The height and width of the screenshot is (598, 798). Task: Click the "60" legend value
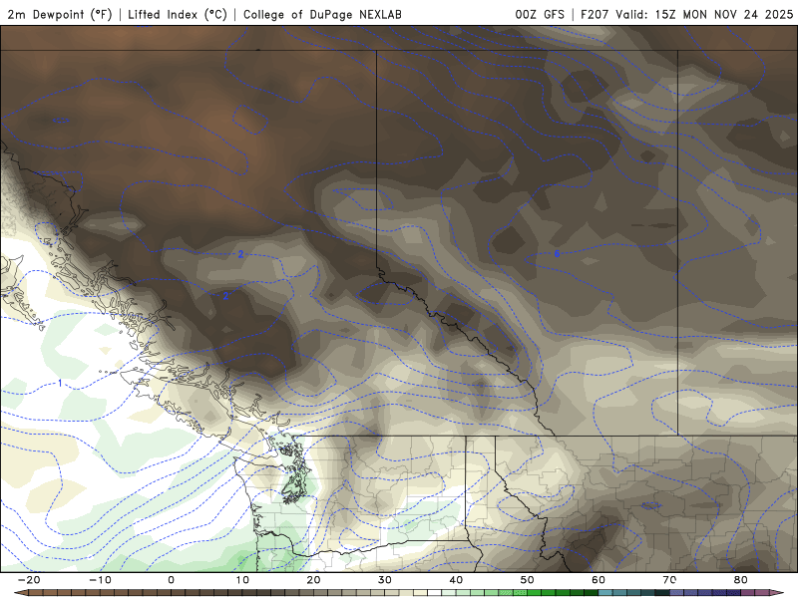(x=598, y=580)
